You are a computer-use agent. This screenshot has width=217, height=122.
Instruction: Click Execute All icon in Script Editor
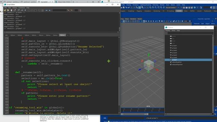coord(46,10)
